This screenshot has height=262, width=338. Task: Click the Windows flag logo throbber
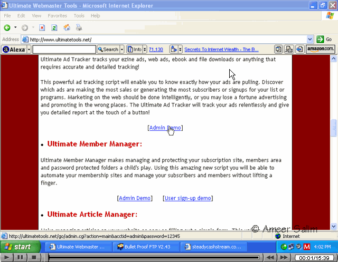coord(330,15)
